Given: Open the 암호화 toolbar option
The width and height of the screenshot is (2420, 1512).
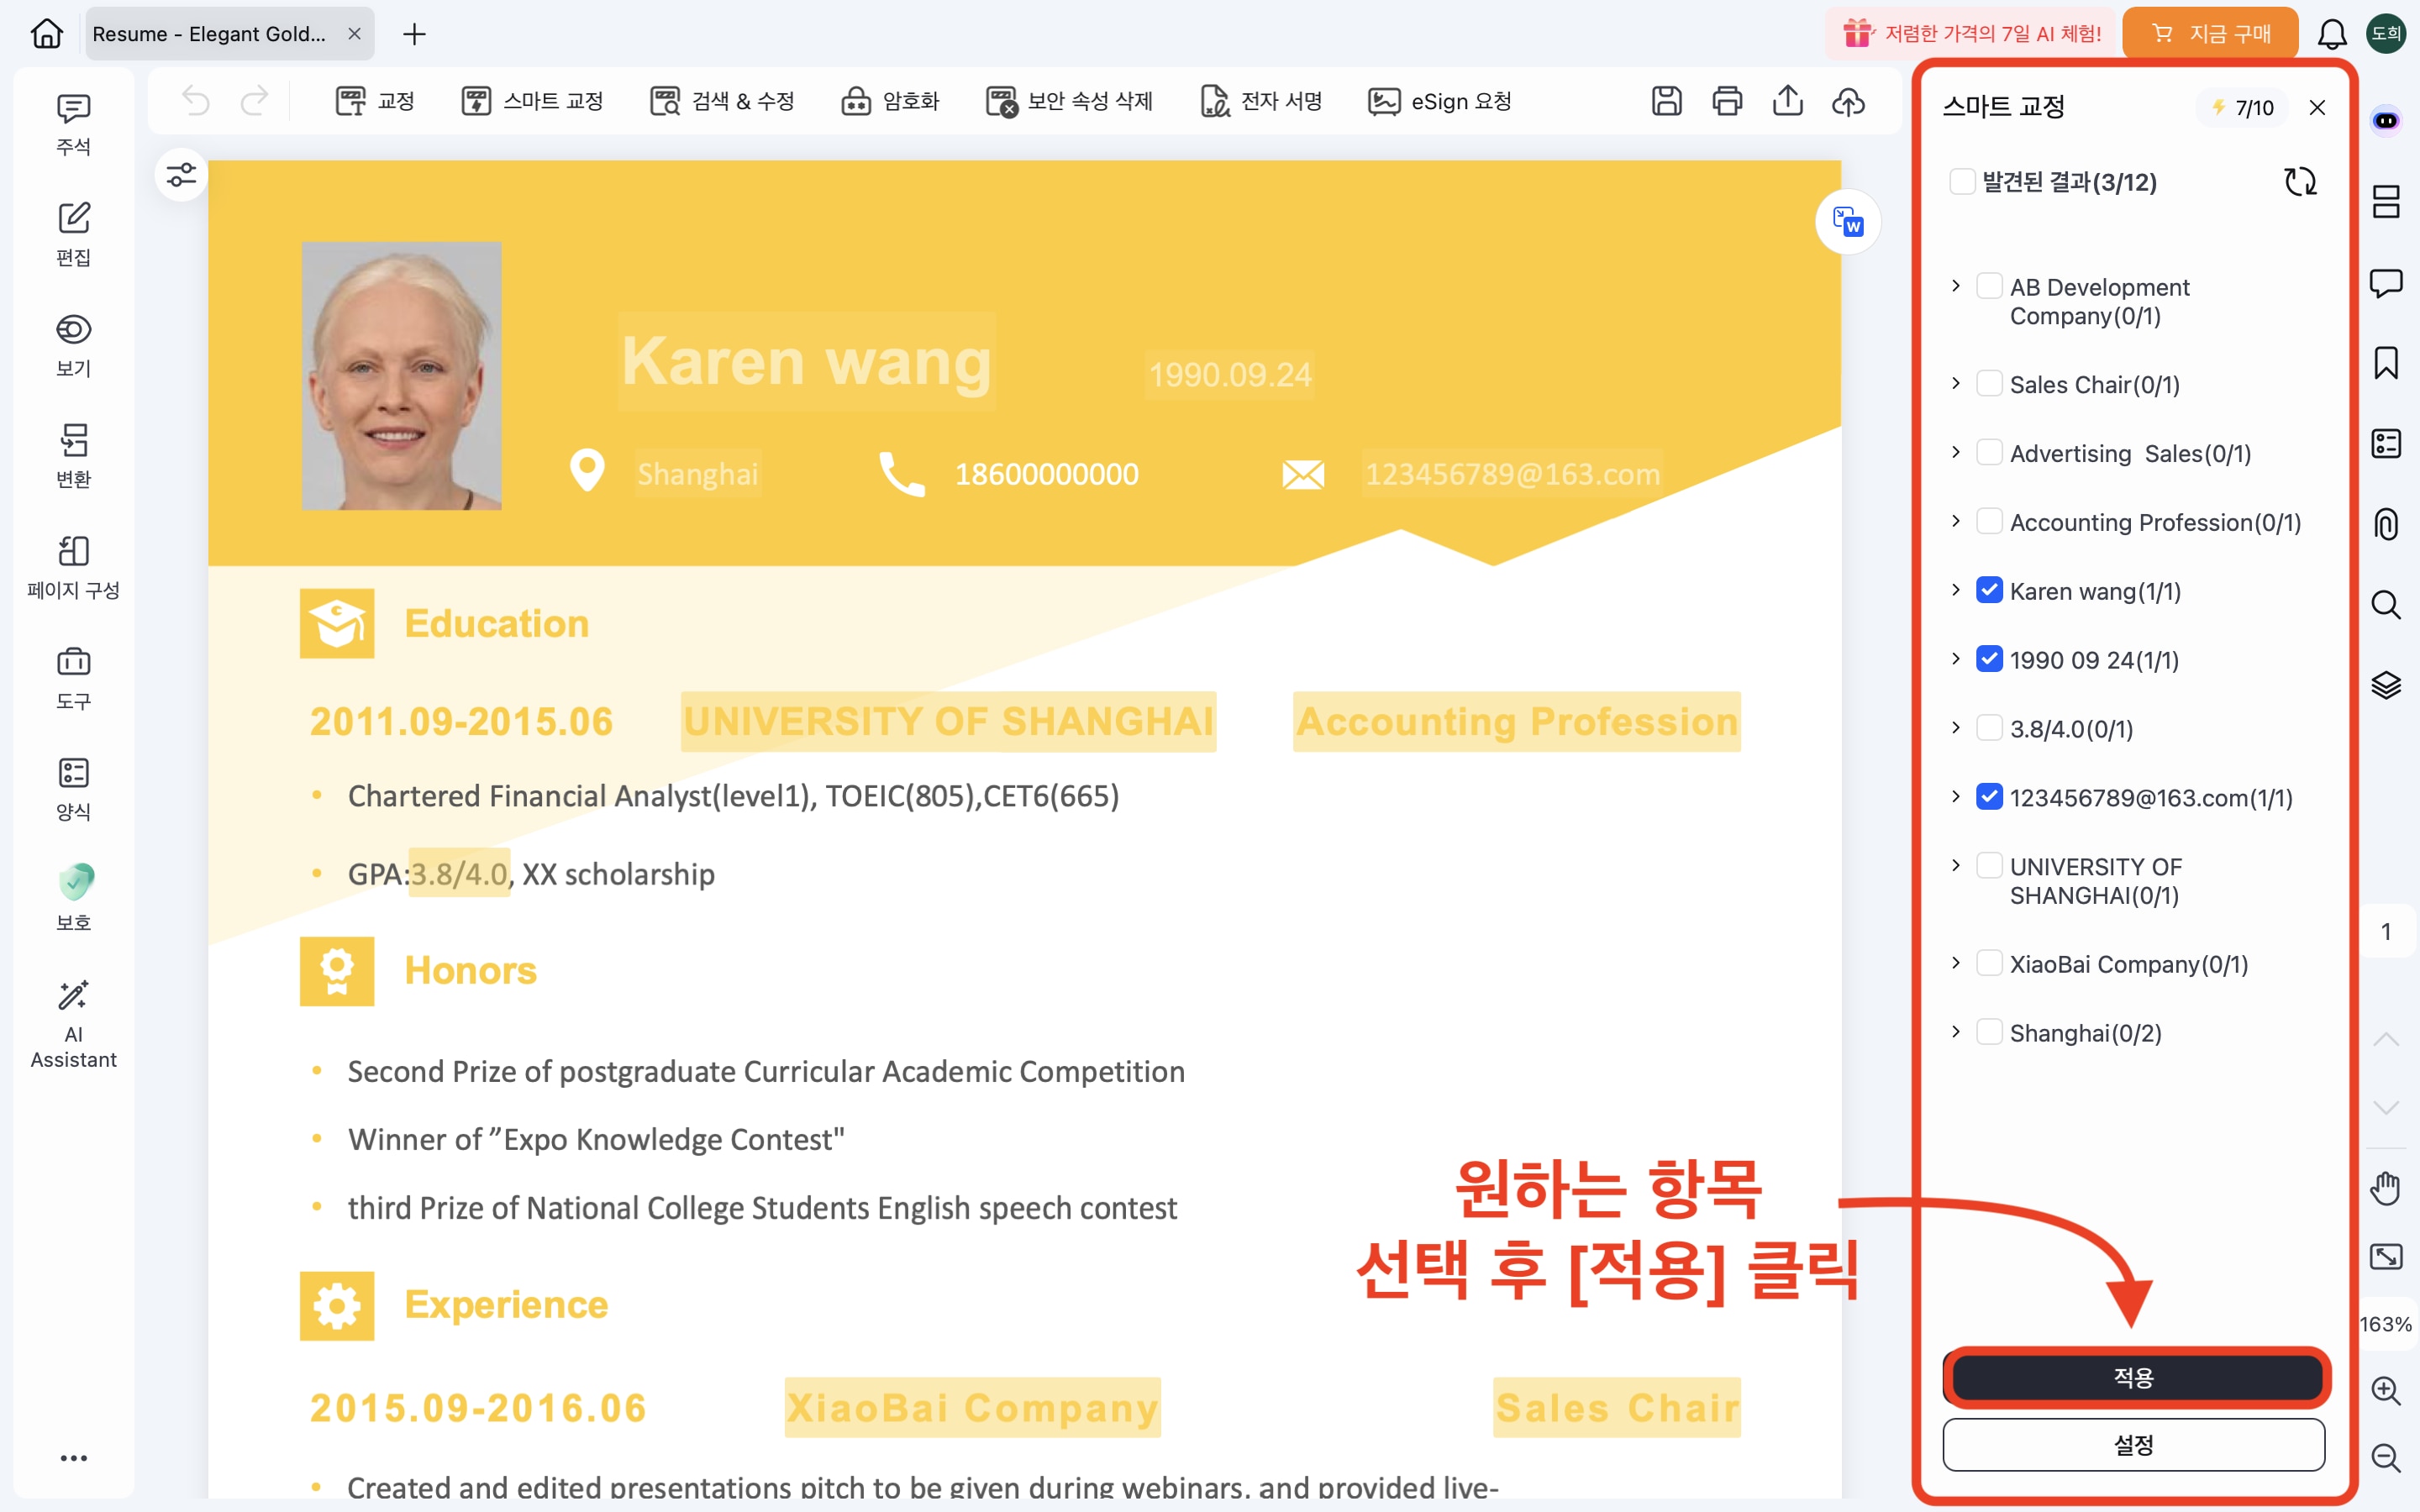Looking at the screenshot, I should [890, 101].
